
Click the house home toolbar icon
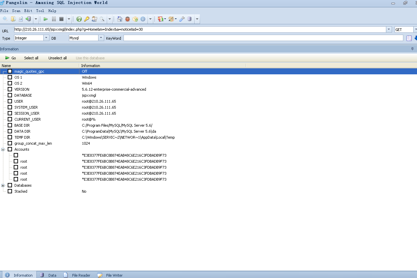pos(120,19)
